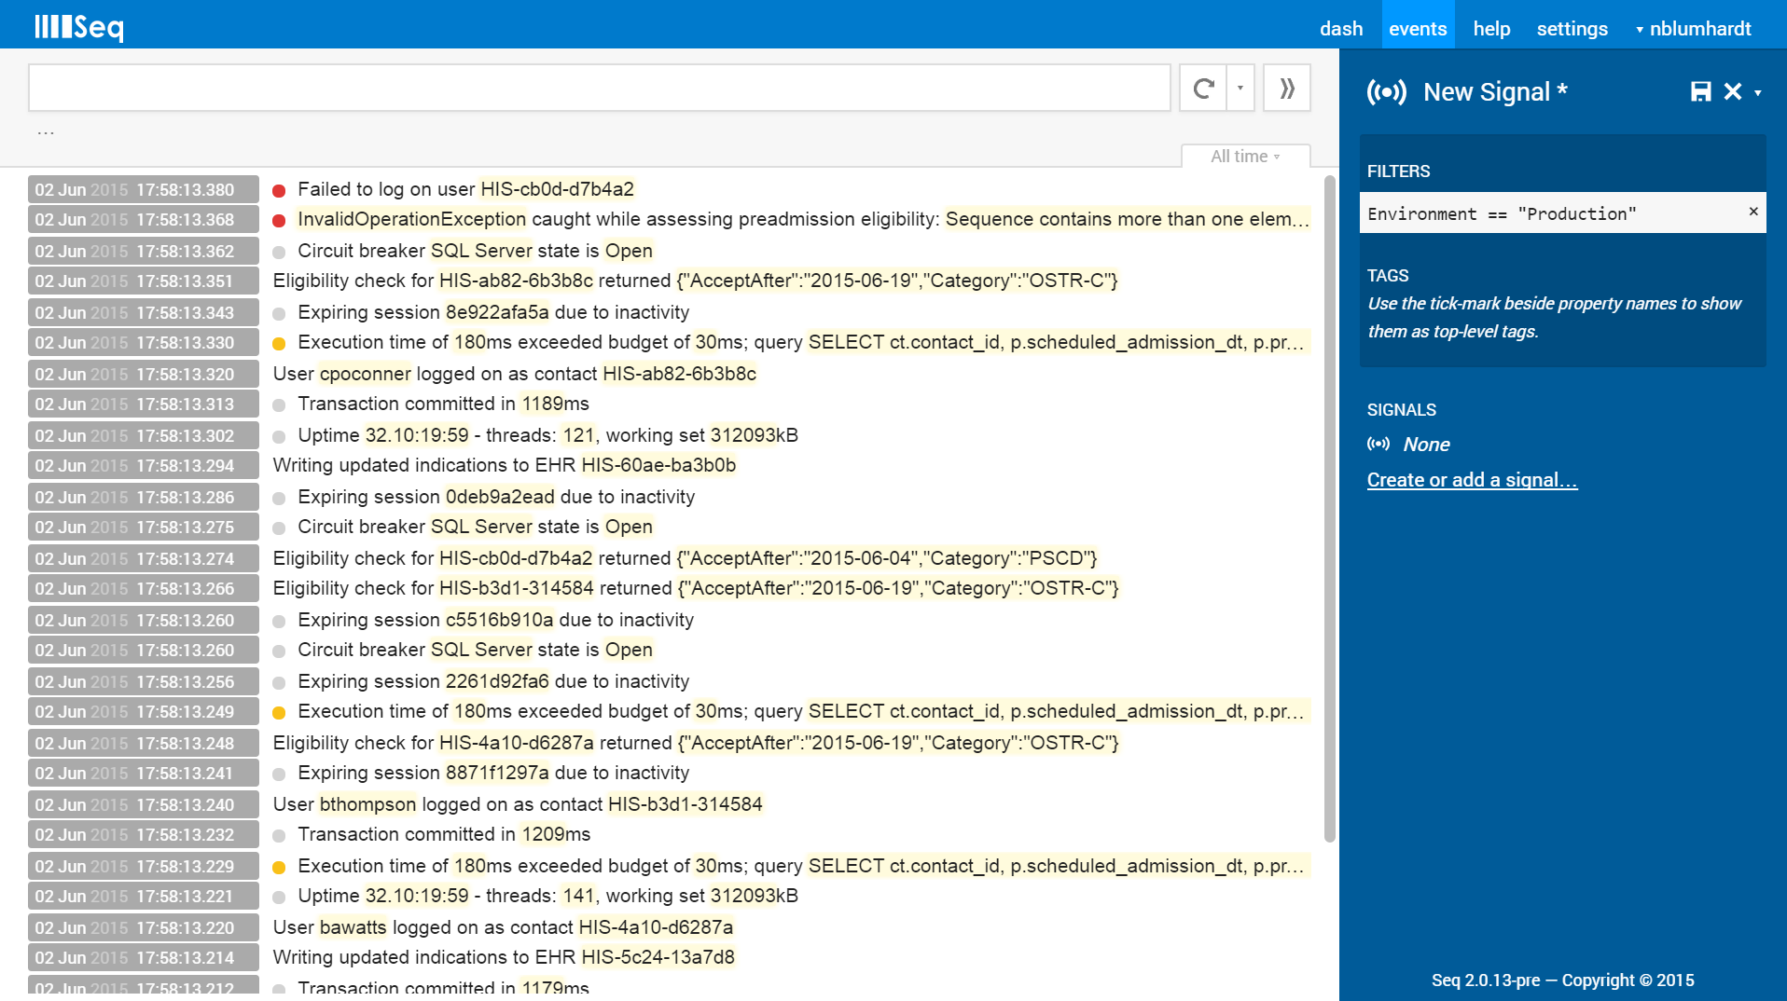The image size is (1787, 1001).
Task: Click grey dot on Uptime threads 121 event
Action: 278,437
